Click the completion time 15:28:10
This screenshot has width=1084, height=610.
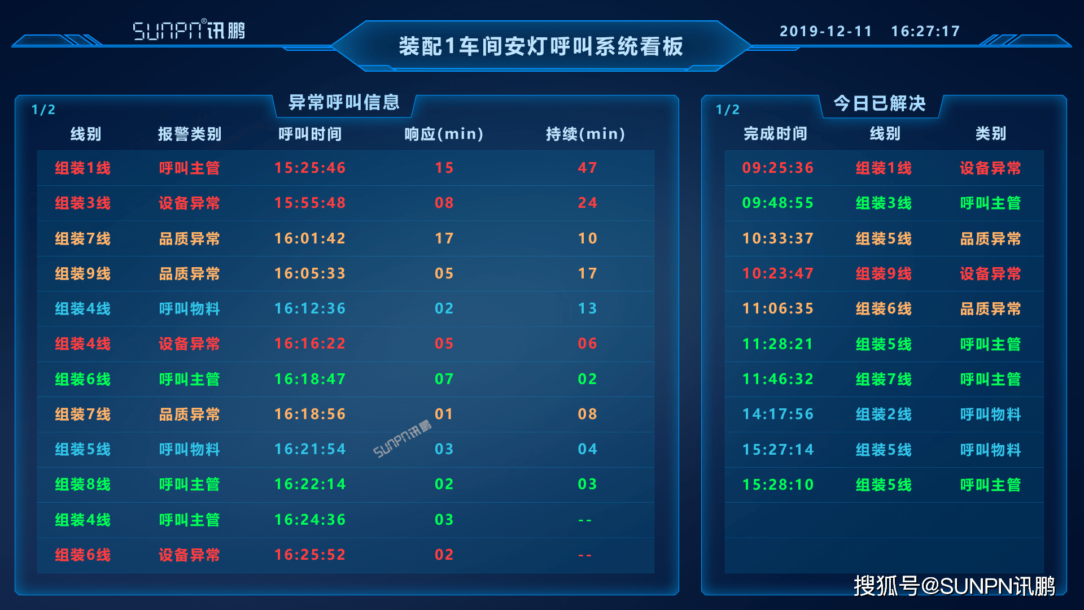778,485
